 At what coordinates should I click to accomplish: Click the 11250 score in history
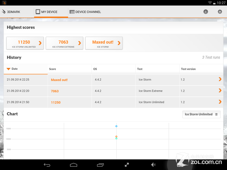pos(56,102)
